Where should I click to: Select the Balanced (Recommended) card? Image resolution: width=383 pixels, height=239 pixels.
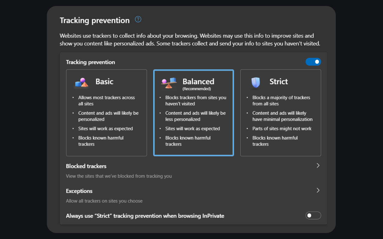point(193,113)
